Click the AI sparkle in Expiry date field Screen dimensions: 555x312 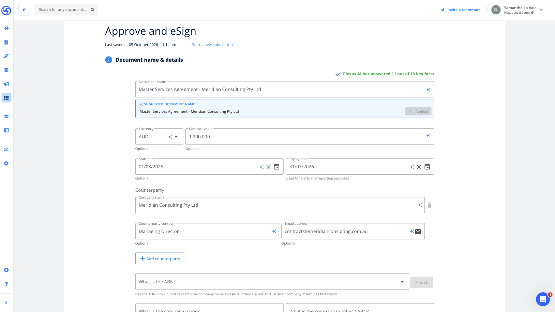coord(412,167)
